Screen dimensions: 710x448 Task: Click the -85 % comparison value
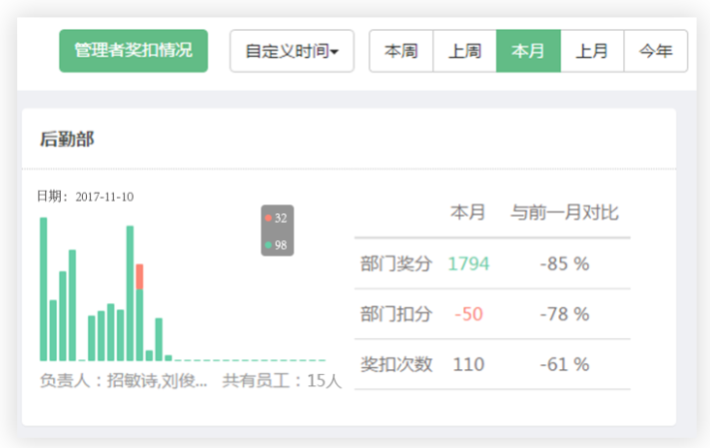[x=564, y=263]
